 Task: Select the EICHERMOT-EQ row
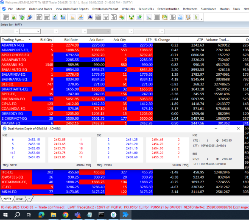tap(125, 118)
